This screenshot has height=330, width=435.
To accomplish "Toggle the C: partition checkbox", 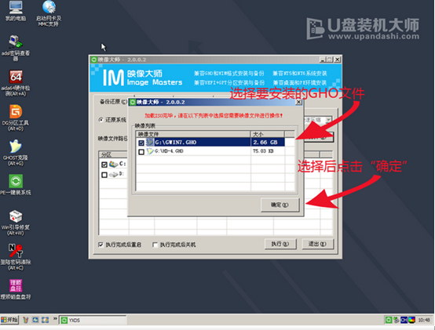I will pos(104,165).
